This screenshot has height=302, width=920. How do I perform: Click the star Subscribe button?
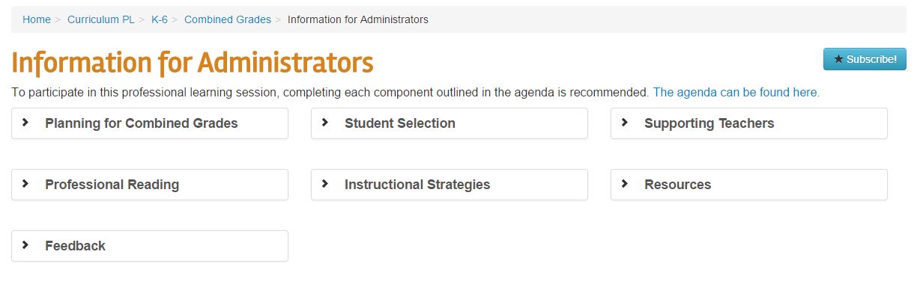click(865, 59)
